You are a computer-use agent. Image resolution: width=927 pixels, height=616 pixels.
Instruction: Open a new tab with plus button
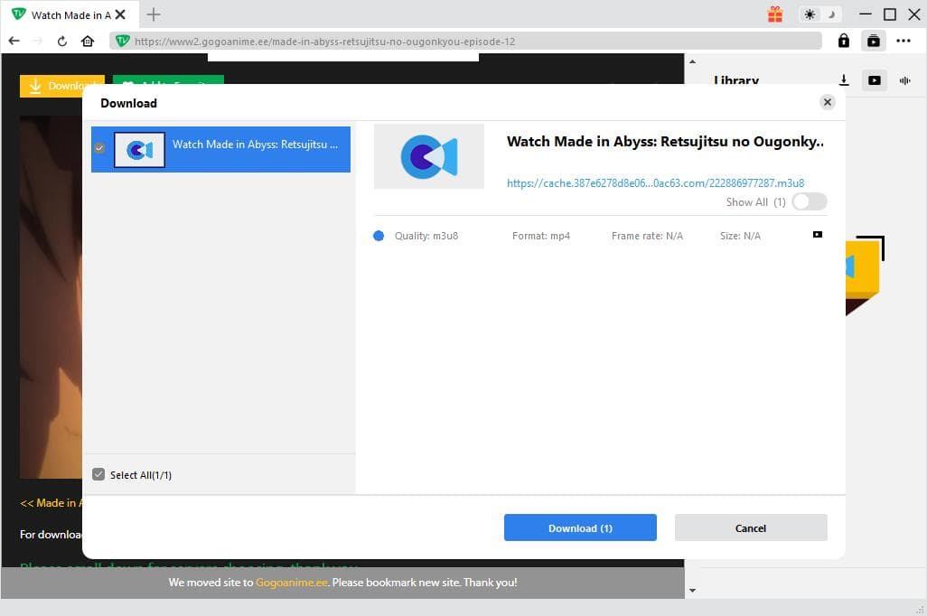point(154,14)
